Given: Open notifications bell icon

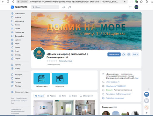Looking at the screenshot, I should (x=64, y=7).
